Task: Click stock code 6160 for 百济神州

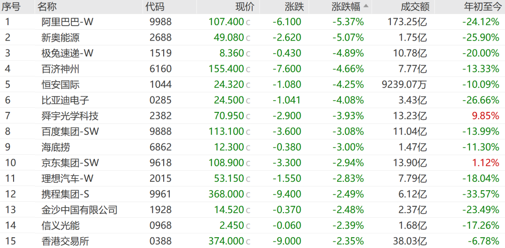Action: (161, 69)
